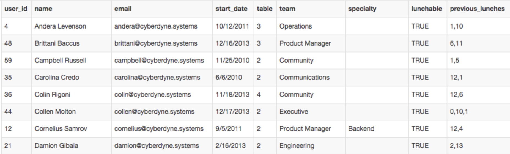Select the Colin Rigoni name cell

pos(52,95)
